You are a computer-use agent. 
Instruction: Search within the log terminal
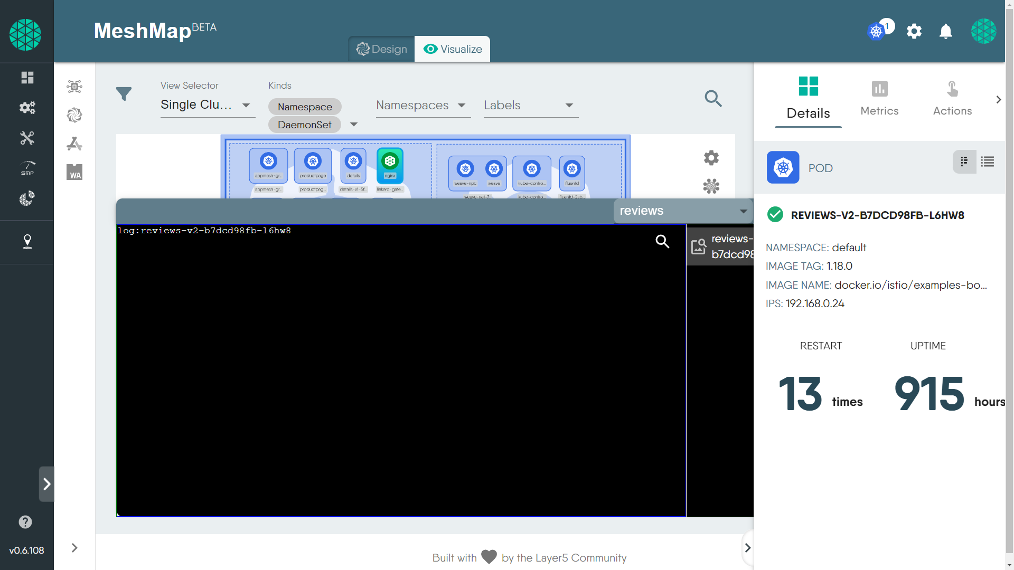(x=662, y=242)
